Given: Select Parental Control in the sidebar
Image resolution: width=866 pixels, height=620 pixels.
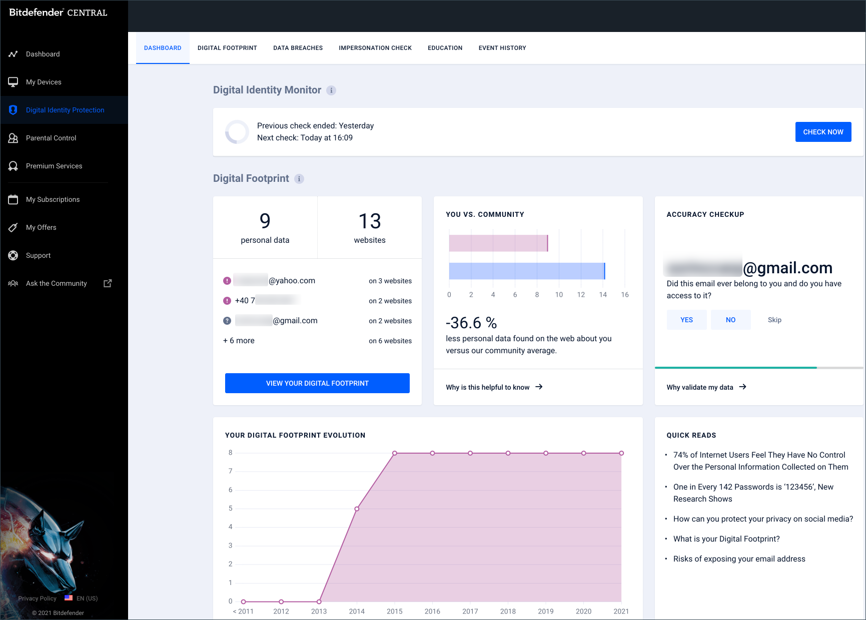Looking at the screenshot, I should (x=64, y=138).
